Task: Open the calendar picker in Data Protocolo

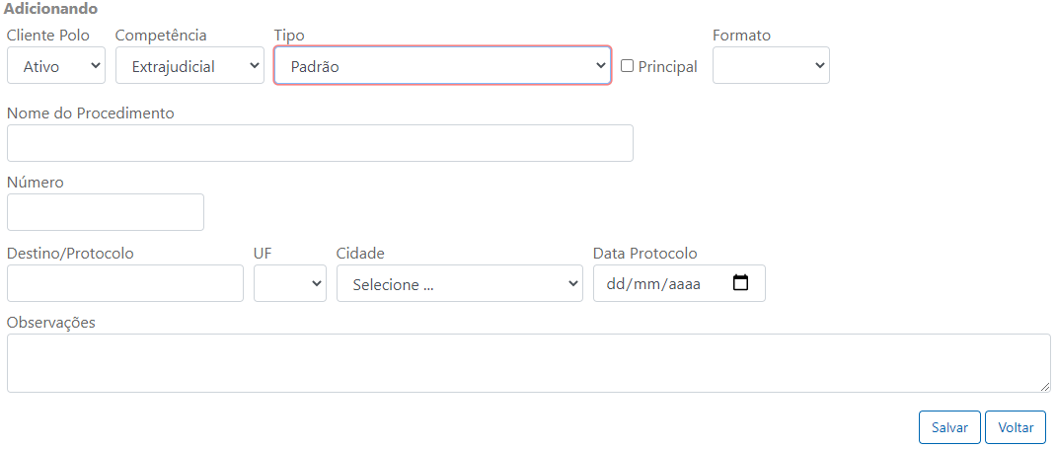Action: (740, 283)
